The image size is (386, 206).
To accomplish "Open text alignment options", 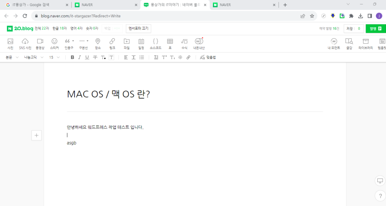I will [126, 57].
